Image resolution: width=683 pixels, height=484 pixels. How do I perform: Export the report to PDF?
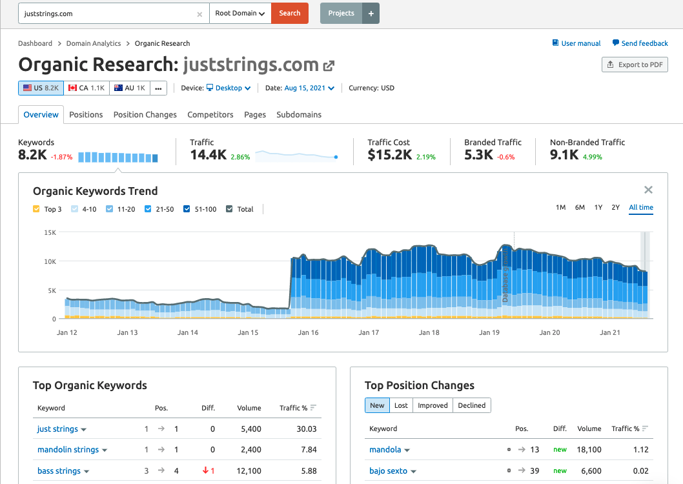coord(635,65)
